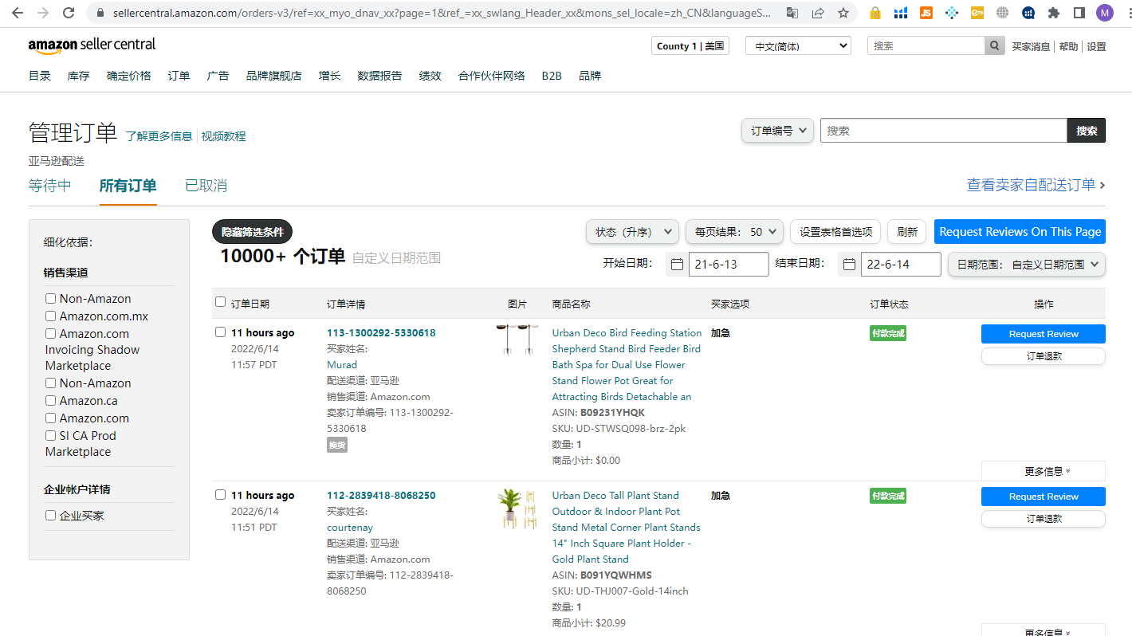Open the 买家消息 header link
This screenshot has width=1132, height=636.
coord(1031,46)
